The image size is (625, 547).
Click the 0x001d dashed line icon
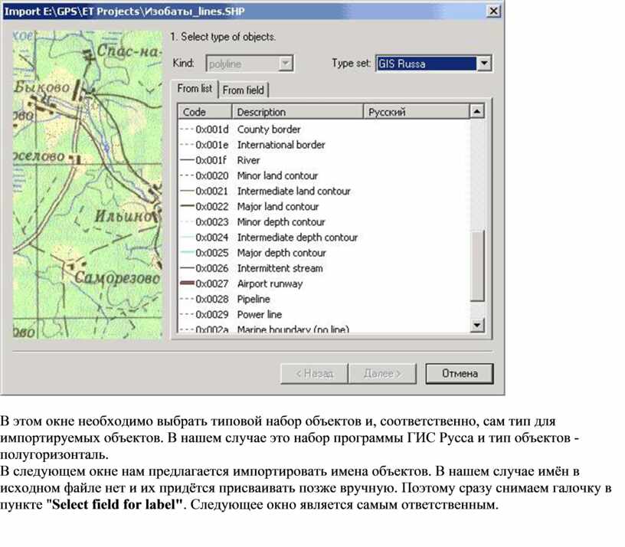pyautogui.click(x=187, y=129)
